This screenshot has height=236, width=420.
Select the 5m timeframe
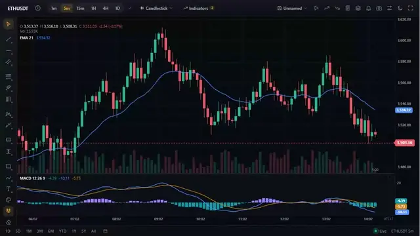(x=67, y=9)
